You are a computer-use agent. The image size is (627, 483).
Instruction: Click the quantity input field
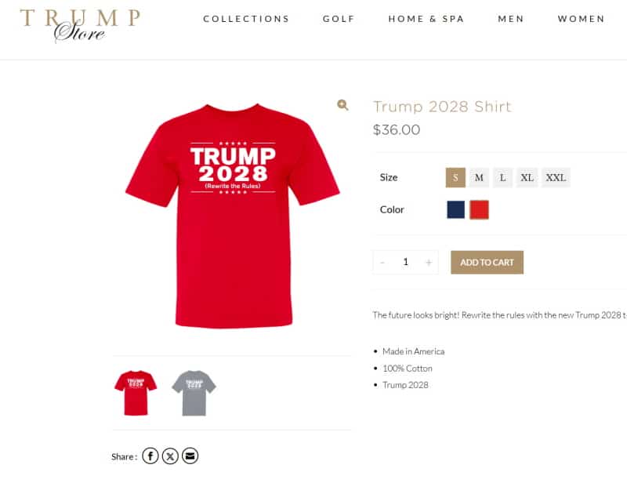405,263
